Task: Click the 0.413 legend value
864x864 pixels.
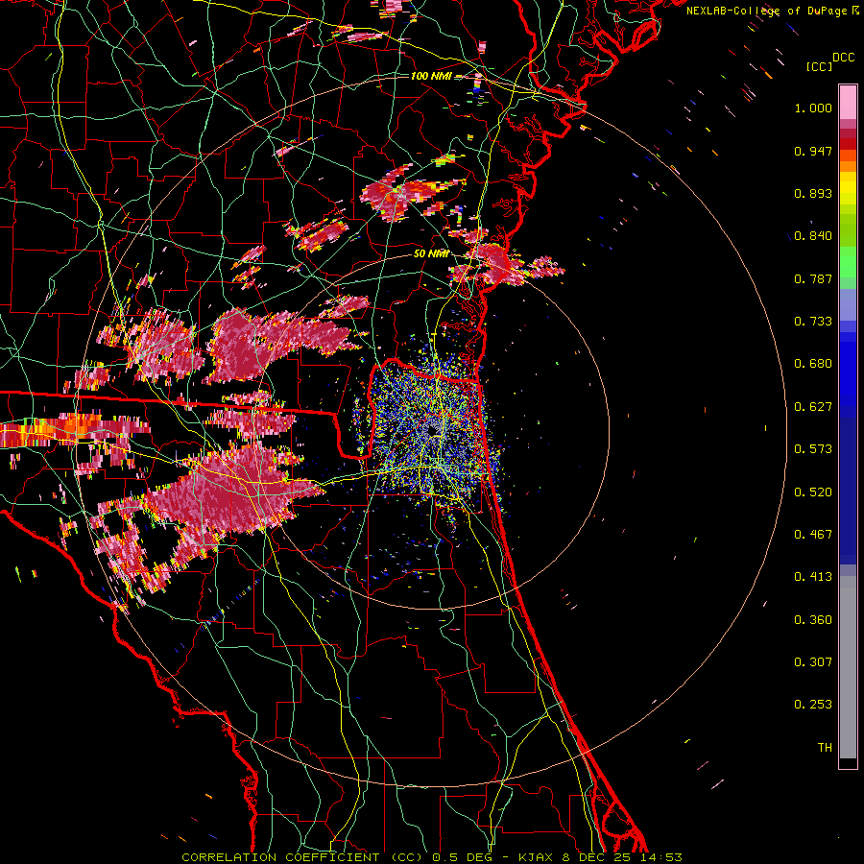Action: point(813,577)
